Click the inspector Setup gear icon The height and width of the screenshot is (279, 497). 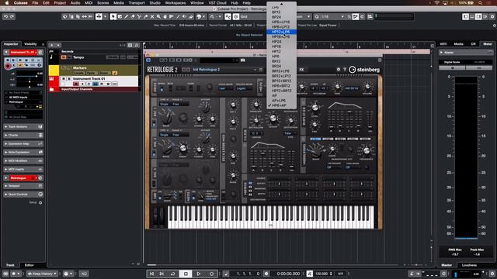[40, 203]
